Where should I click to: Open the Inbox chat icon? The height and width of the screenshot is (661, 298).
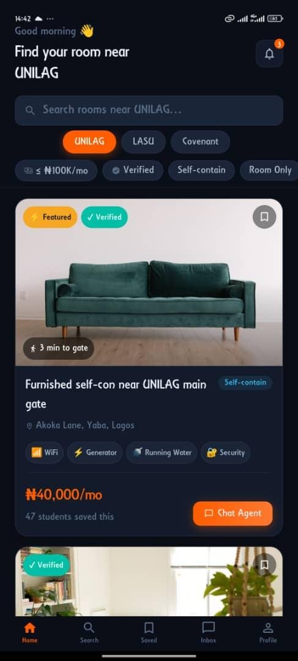click(x=208, y=627)
